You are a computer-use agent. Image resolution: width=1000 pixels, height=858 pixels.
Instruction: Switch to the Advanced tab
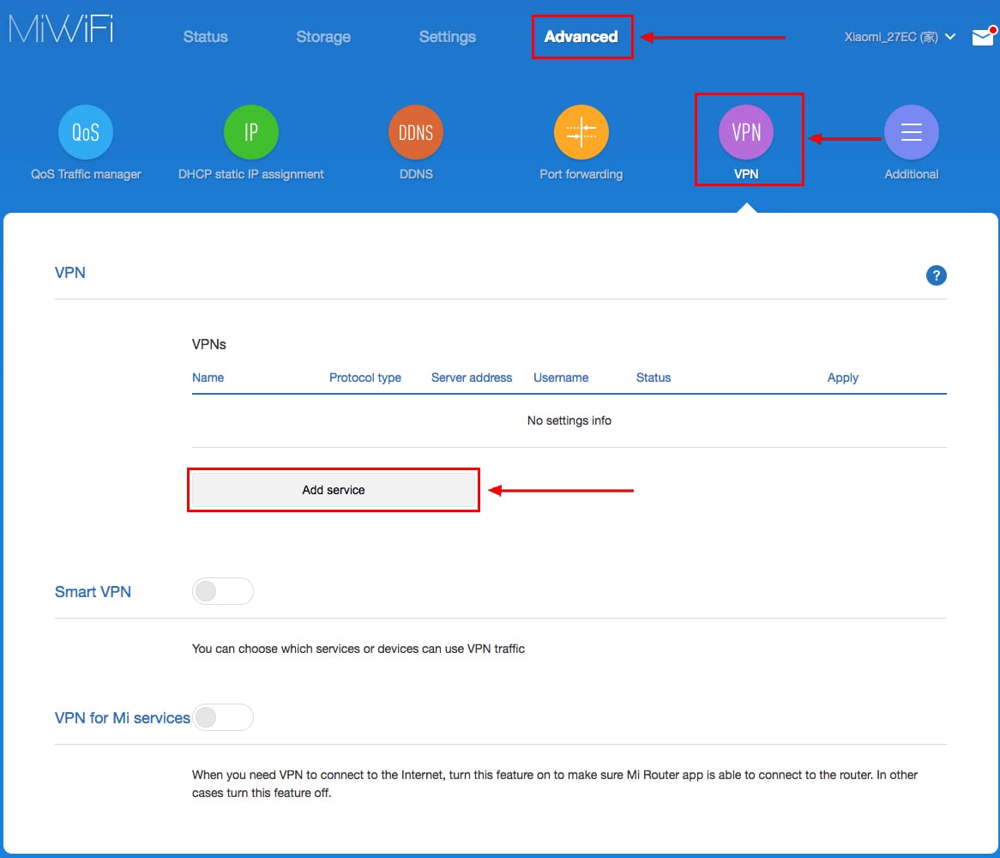[x=581, y=37]
